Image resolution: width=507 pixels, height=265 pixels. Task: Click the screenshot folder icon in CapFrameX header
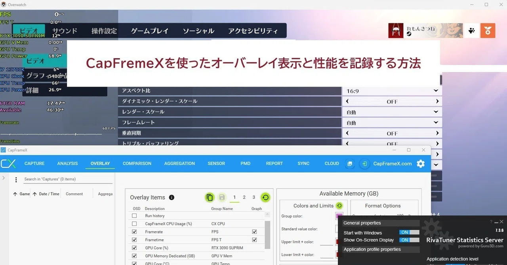tap(350, 164)
